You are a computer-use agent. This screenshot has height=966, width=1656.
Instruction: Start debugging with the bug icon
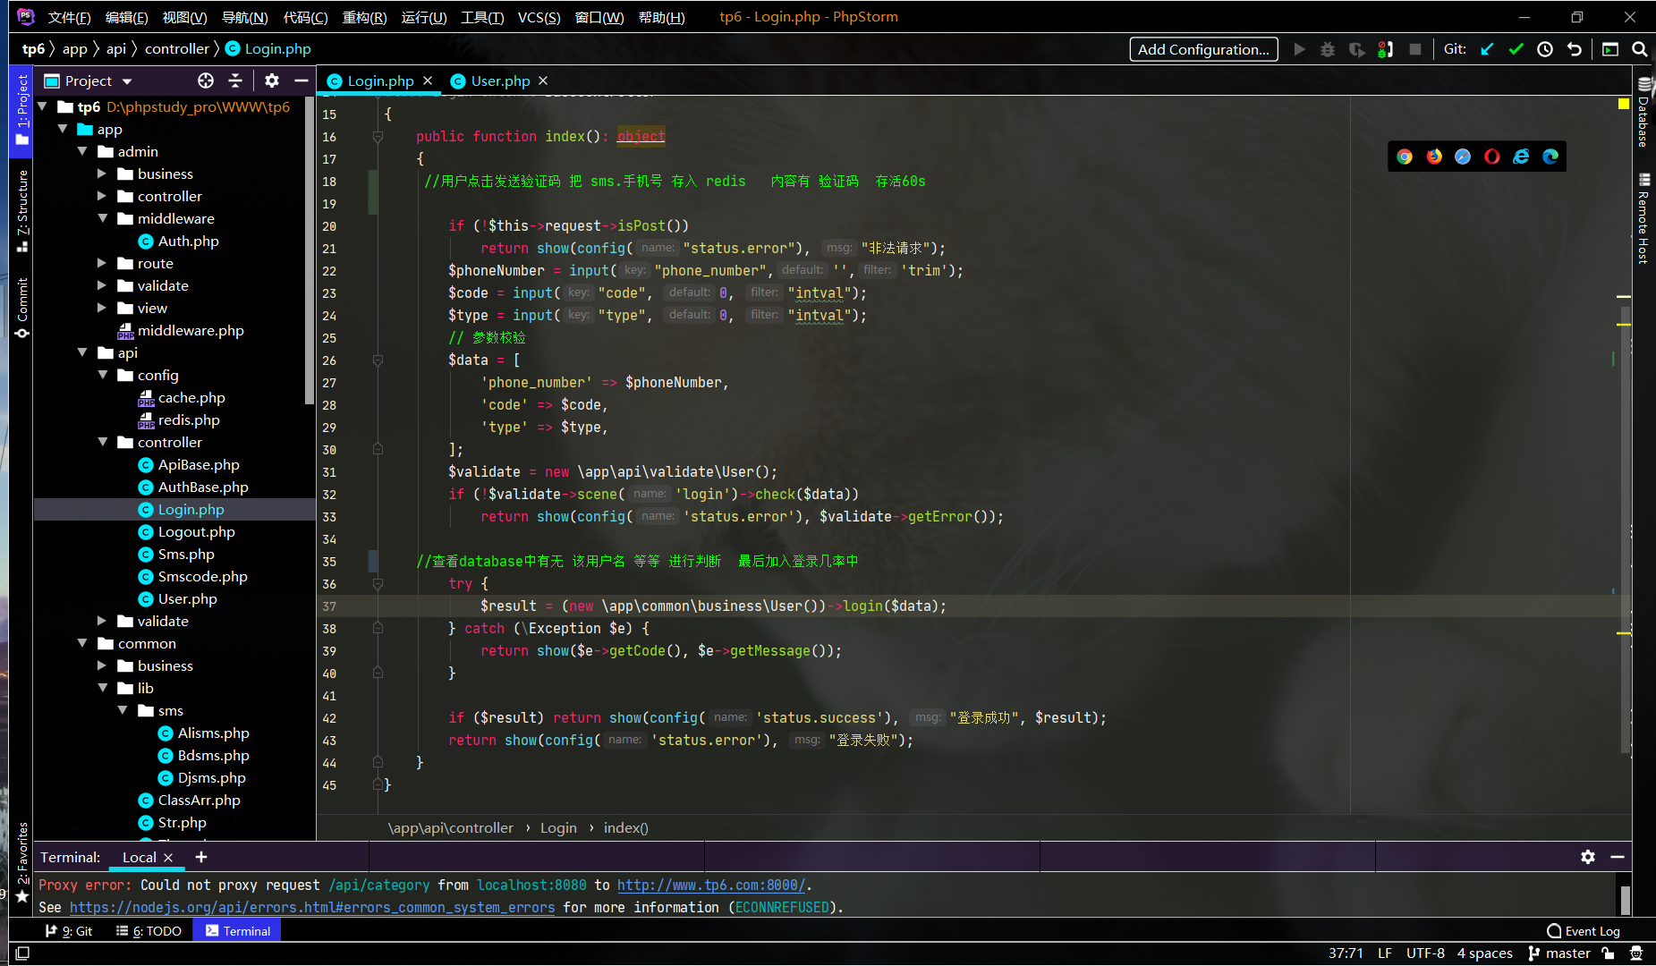[1328, 49]
